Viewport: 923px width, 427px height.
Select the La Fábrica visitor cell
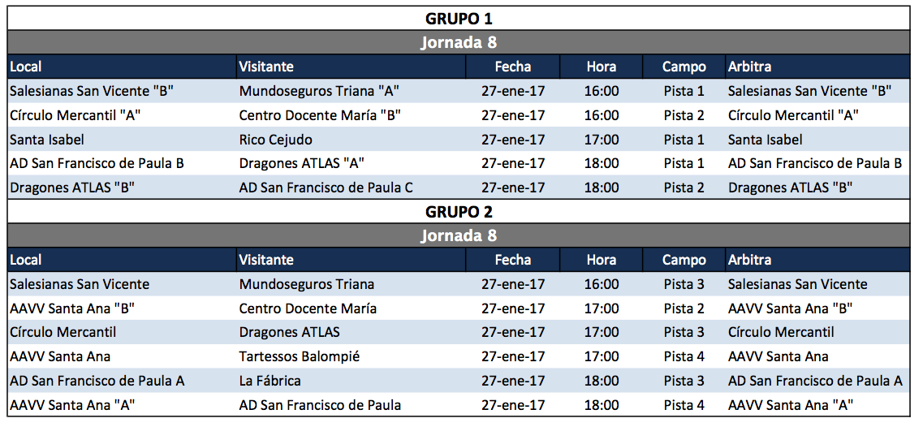270,381
